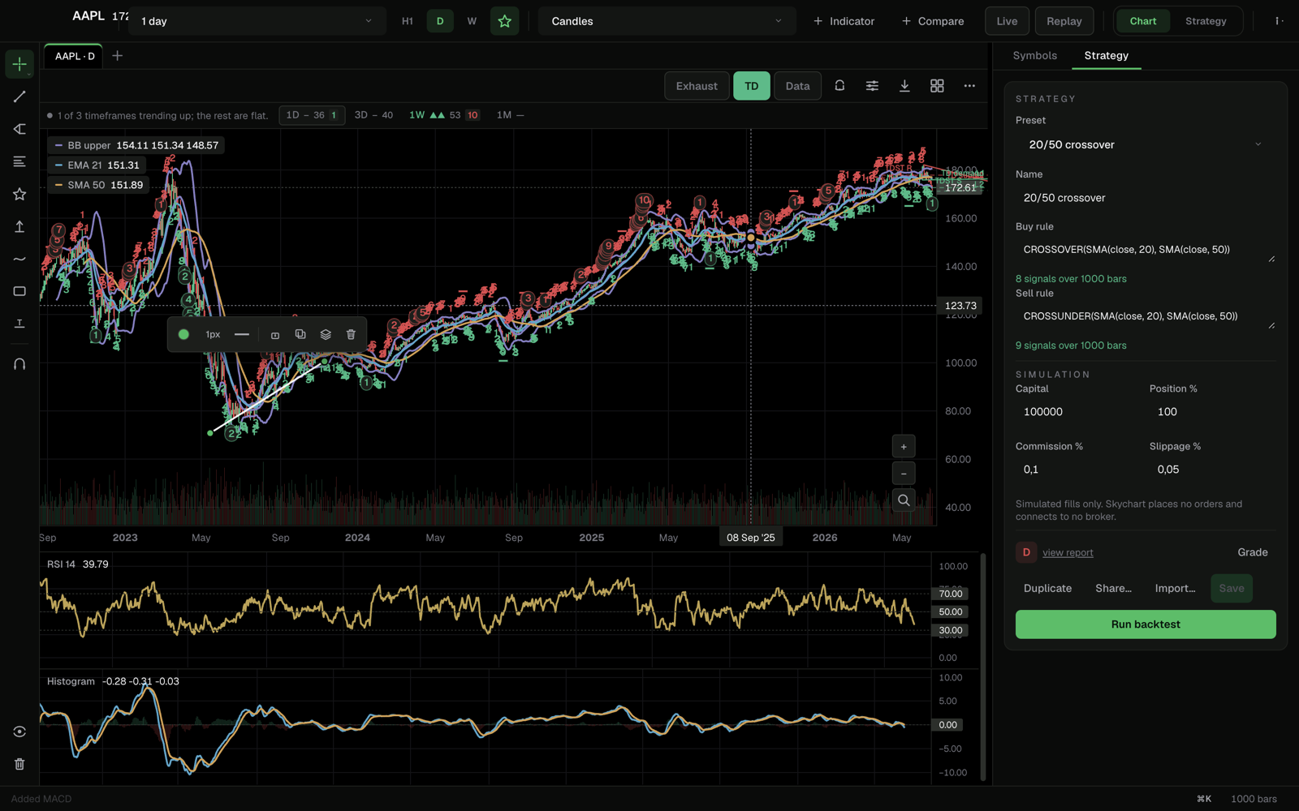Screen dimensions: 1299x811
Task: Click the Compare button
Action: 933,21
